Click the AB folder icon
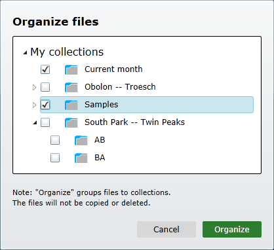 [x=81, y=140]
